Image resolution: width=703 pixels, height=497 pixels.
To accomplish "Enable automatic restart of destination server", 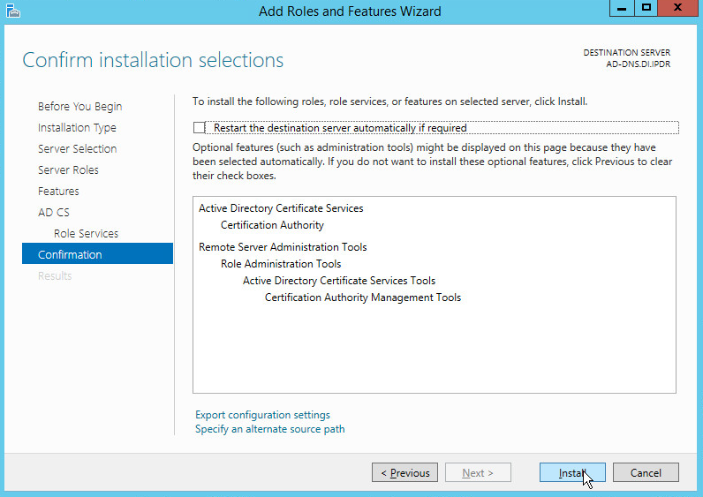I will pos(199,127).
